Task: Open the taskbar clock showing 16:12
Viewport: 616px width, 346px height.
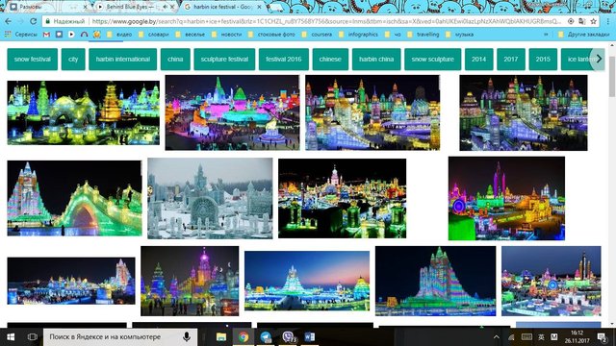Action: coord(577,337)
